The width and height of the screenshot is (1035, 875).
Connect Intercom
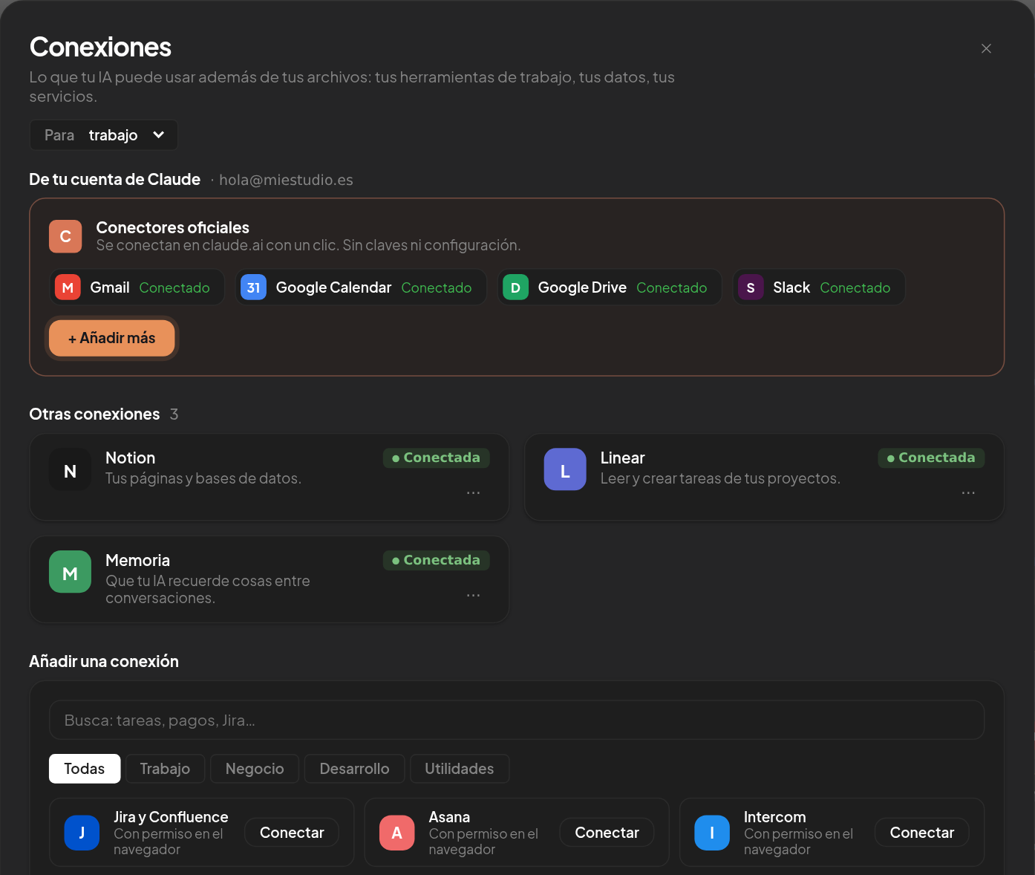tap(922, 833)
